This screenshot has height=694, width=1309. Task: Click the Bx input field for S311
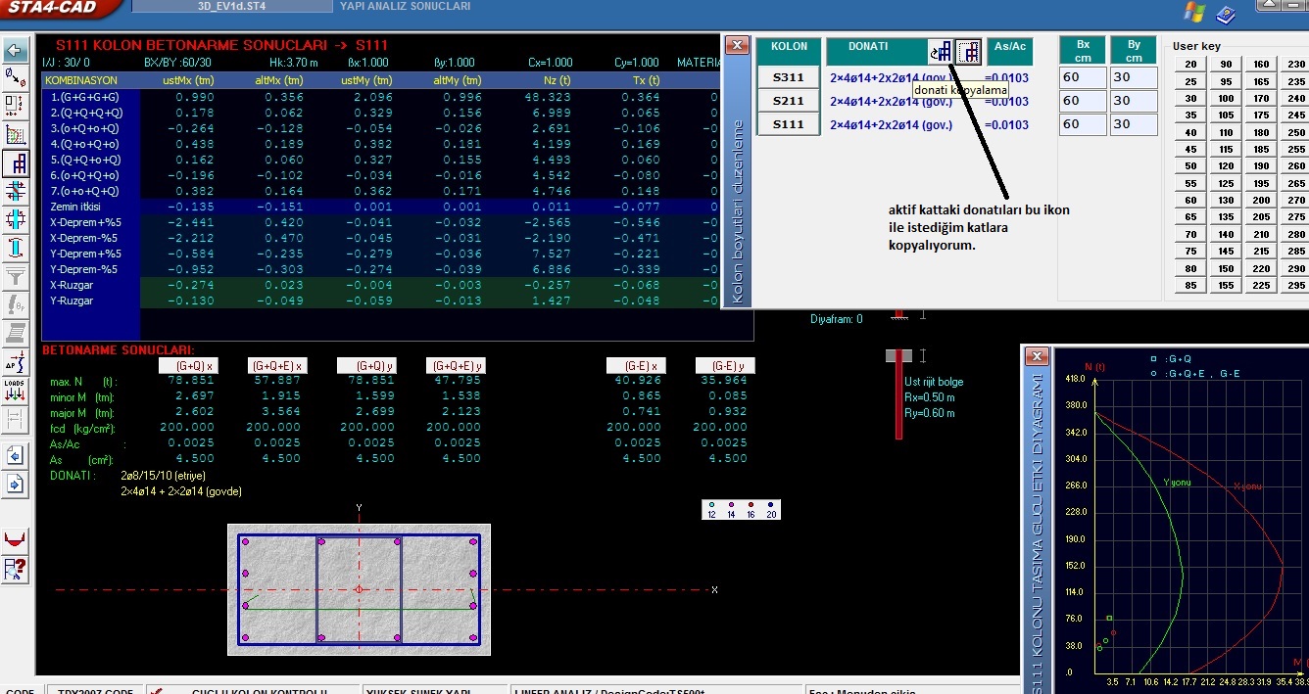pyautogui.click(x=1083, y=77)
